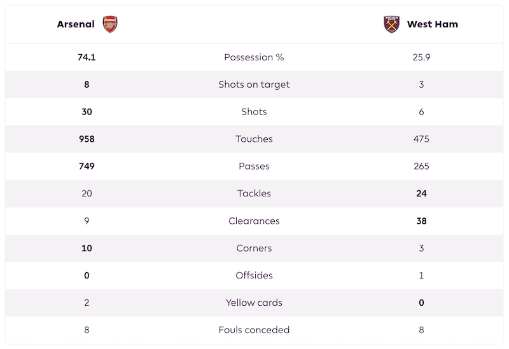The image size is (509, 349).
Task: Click the Touches row label
Action: [254, 139]
